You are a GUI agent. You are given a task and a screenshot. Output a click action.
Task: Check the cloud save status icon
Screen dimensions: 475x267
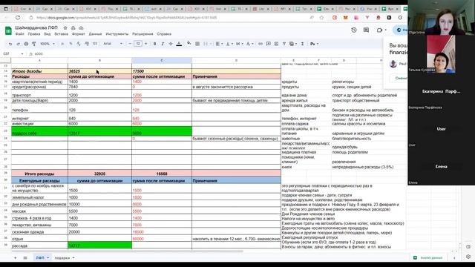coord(81,28)
